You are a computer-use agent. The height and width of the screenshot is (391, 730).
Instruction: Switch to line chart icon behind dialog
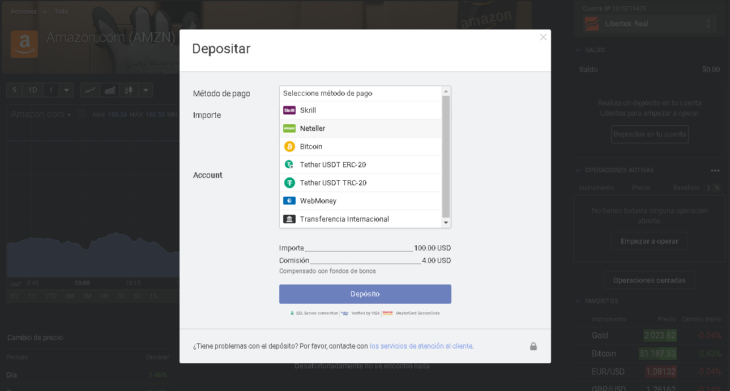90,90
